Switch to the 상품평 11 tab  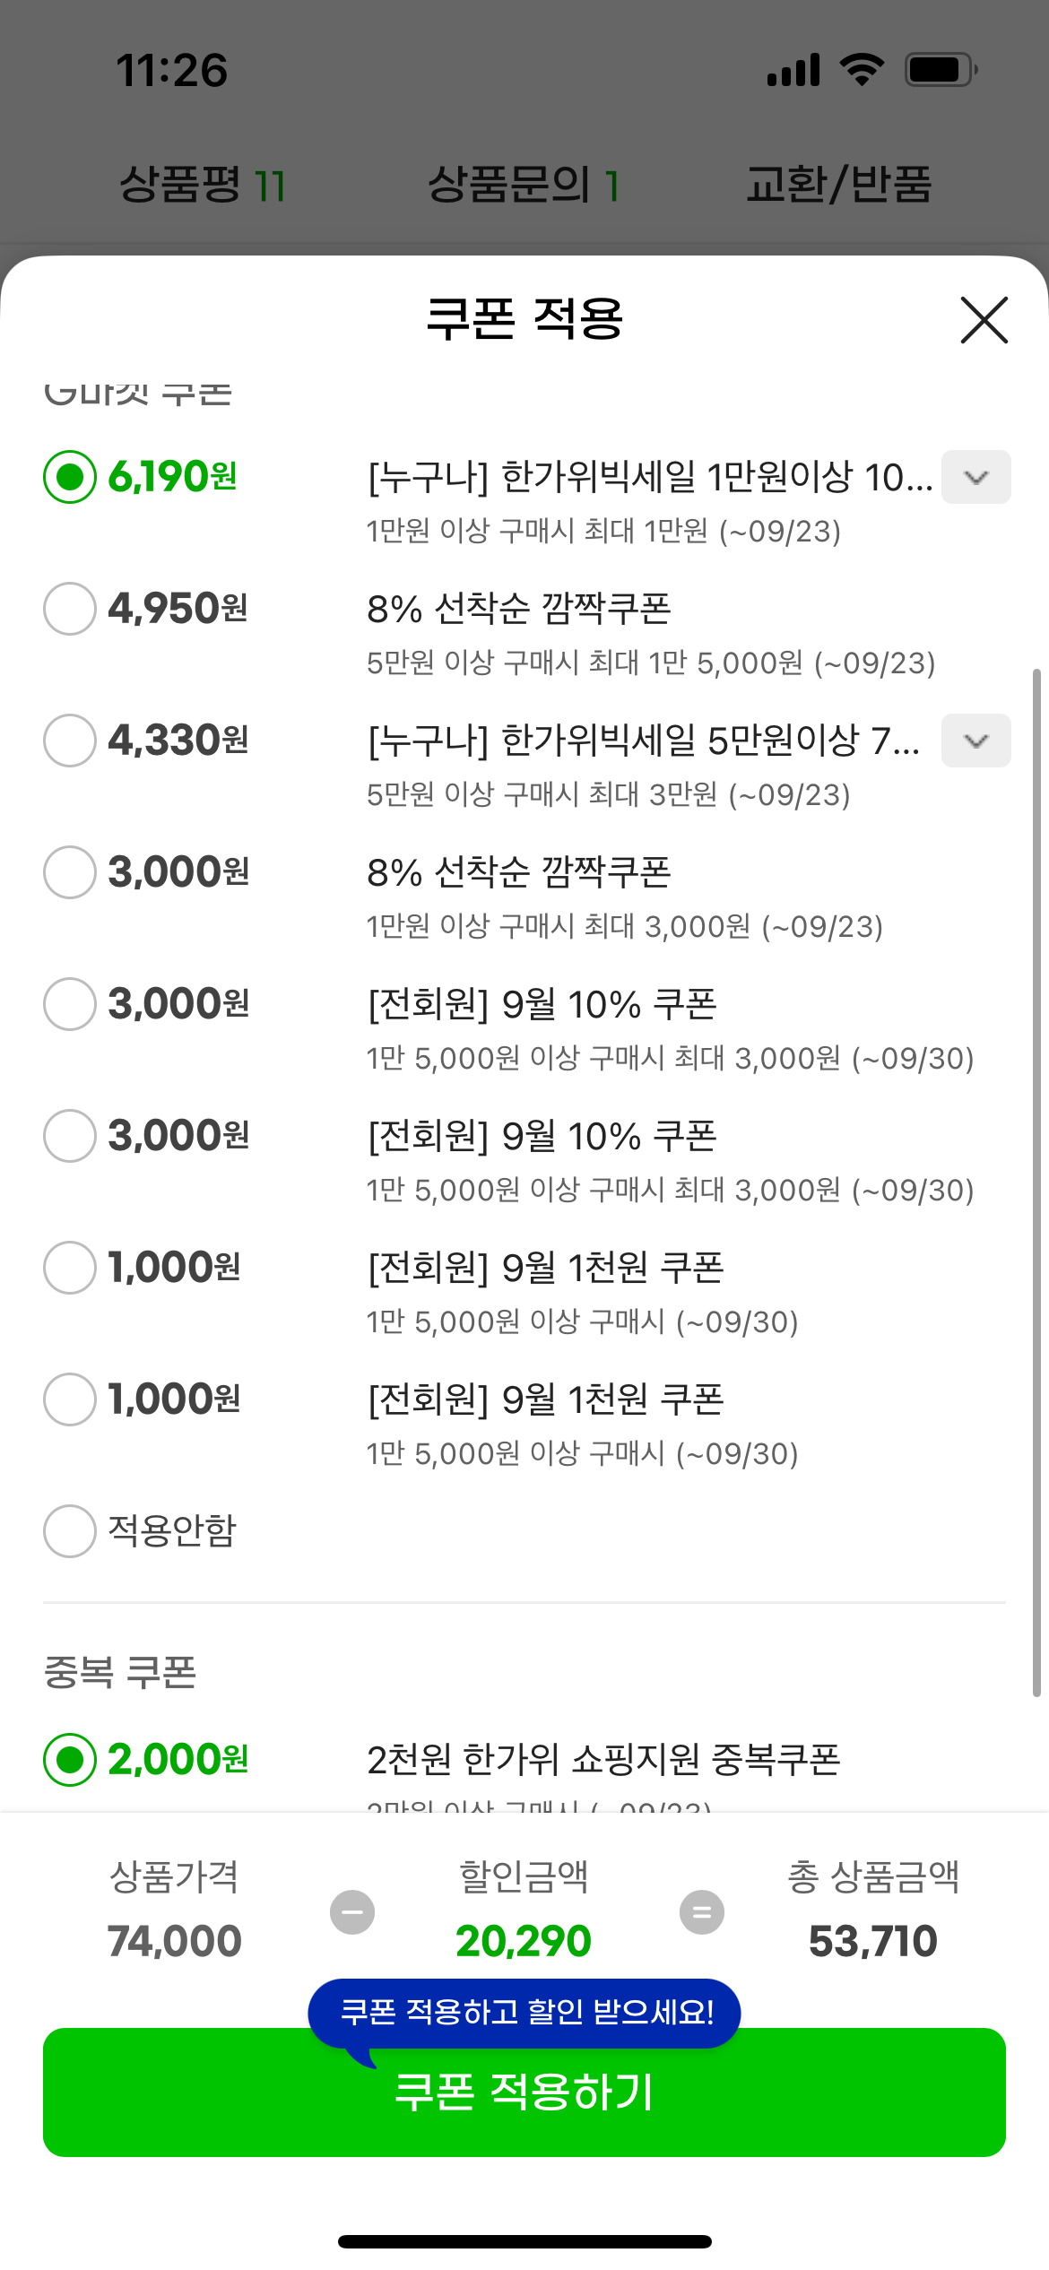[x=203, y=185]
